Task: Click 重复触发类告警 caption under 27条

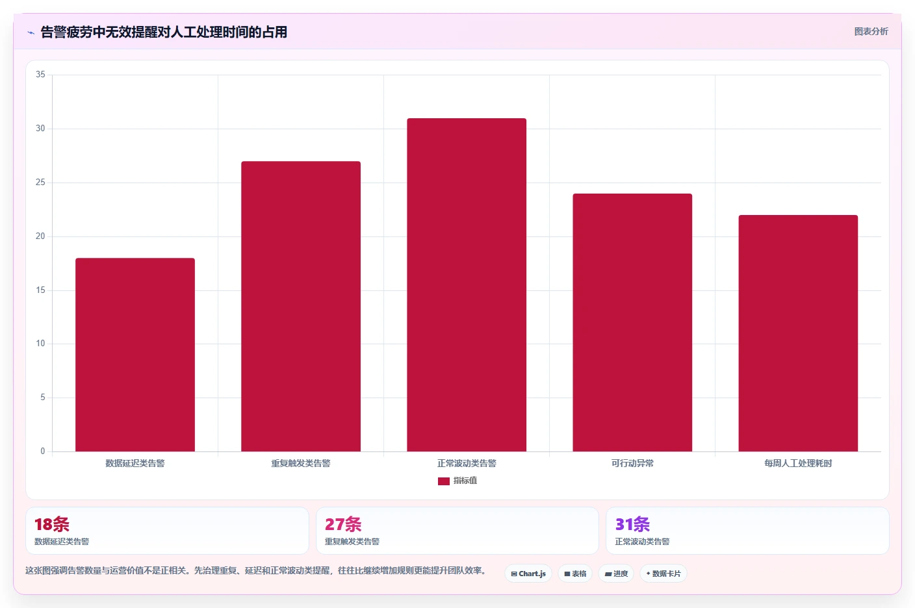Action: 352,542
